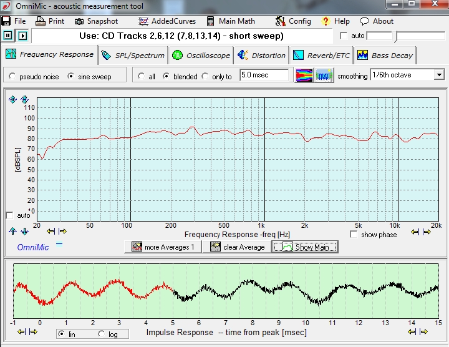The image size is (449, 347).
Task: Click the OmniMic curve label
Action: 33,247
